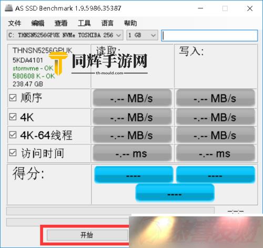Uncheck the 顺序 sequential test checkbox
263x248 pixels.
13,98
